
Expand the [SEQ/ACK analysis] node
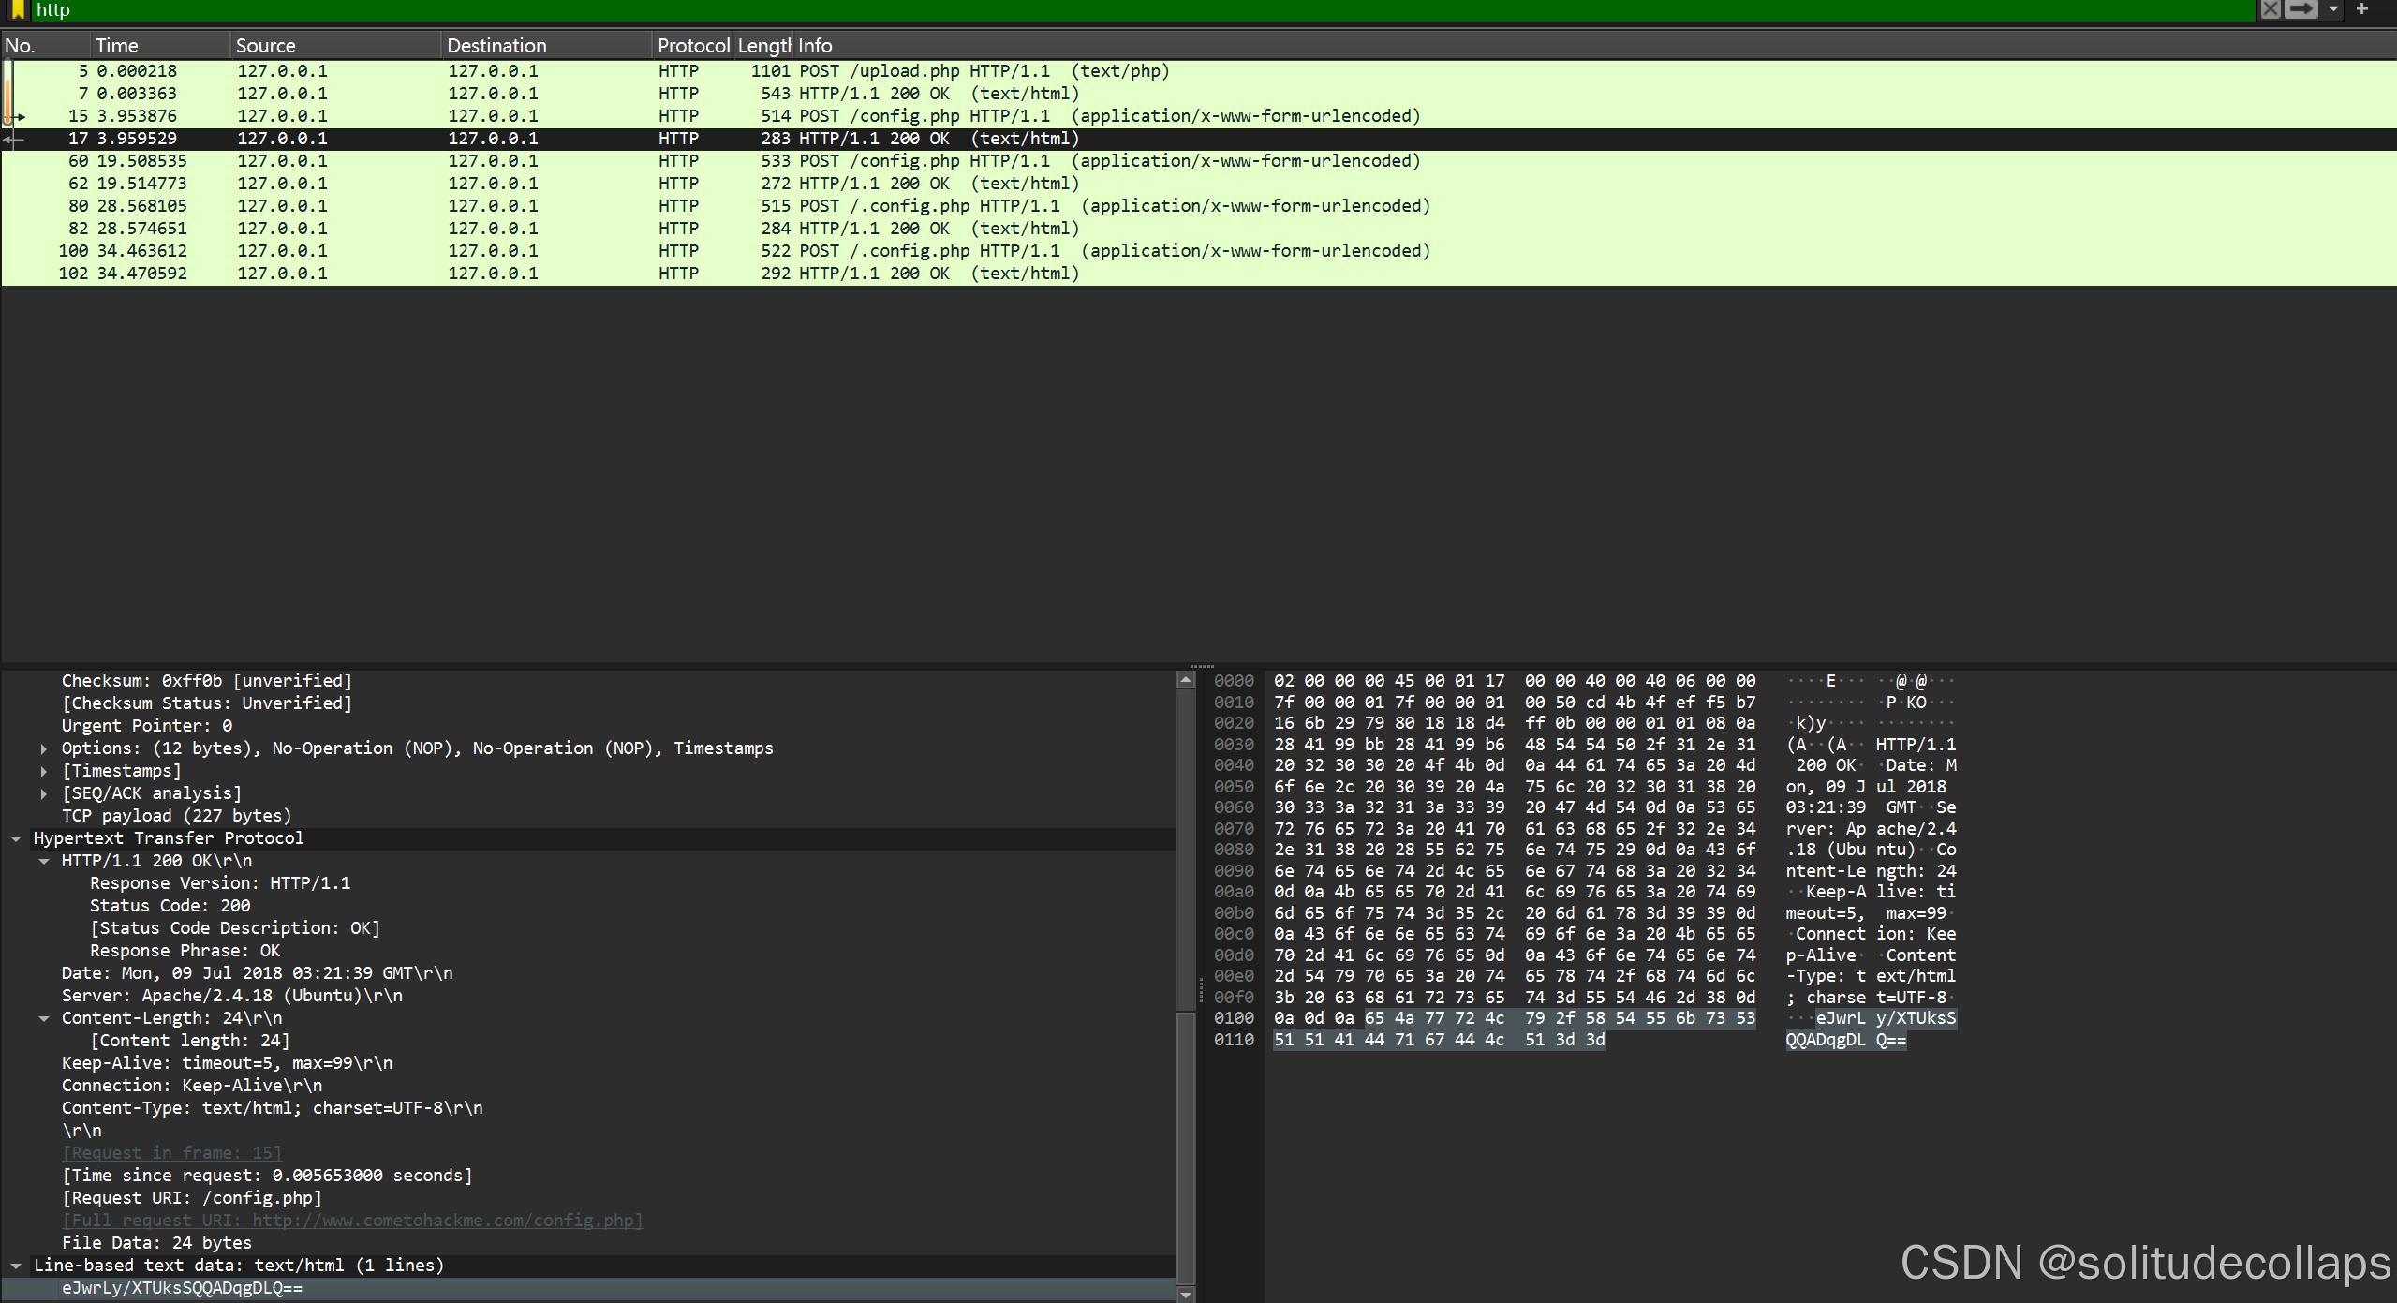(44, 793)
